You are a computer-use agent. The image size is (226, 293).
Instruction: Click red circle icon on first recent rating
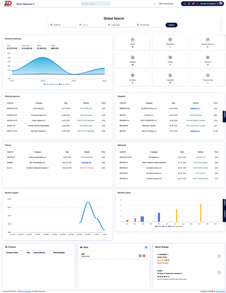[x=219, y=256]
